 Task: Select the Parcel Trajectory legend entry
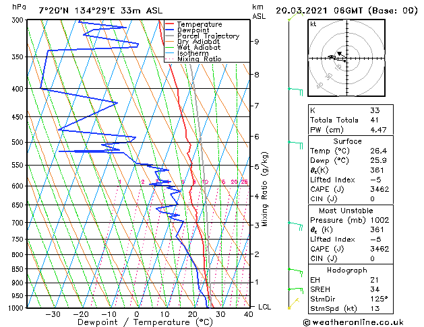click(x=202, y=36)
